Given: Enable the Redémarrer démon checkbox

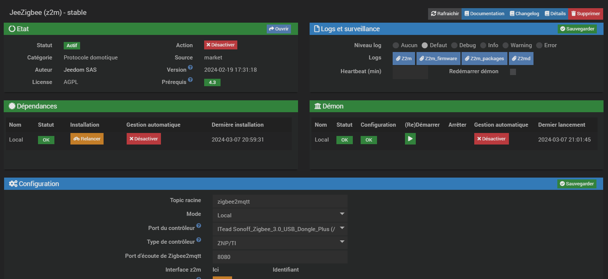Looking at the screenshot, I should tap(513, 72).
